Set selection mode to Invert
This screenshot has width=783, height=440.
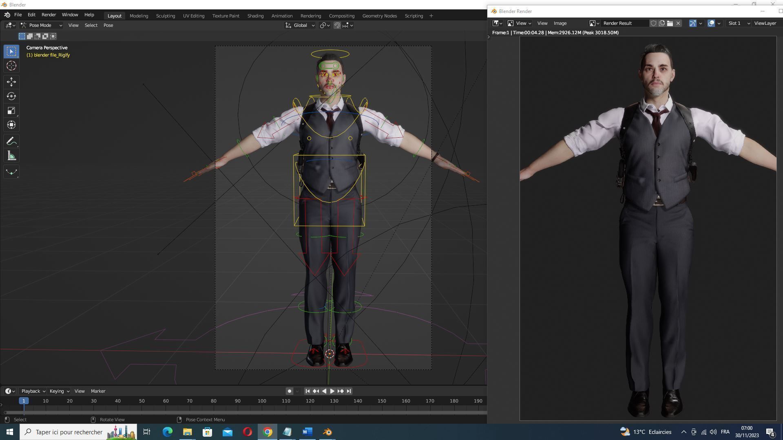click(45, 36)
